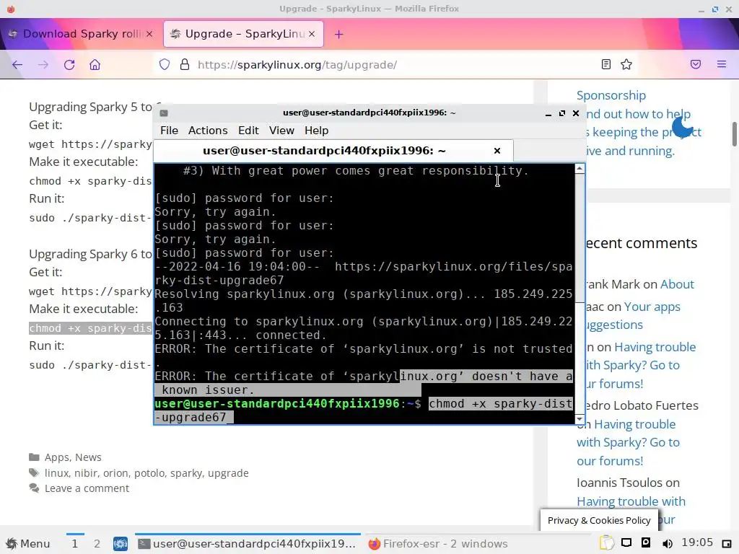This screenshot has height=554, width=739.
Task: Open terminal Help menu
Action: point(316,131)
